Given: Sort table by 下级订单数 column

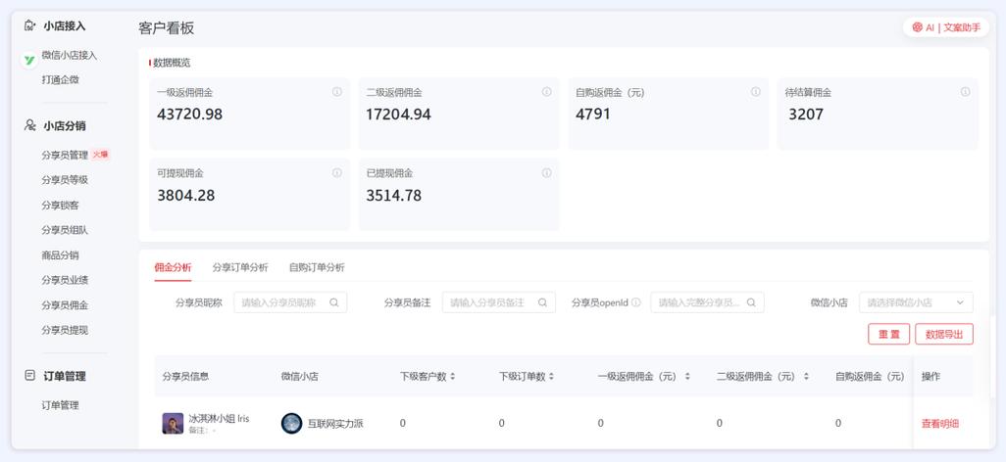Looking at the screenshot, I should pyautogui.click(x=551, y=377).
